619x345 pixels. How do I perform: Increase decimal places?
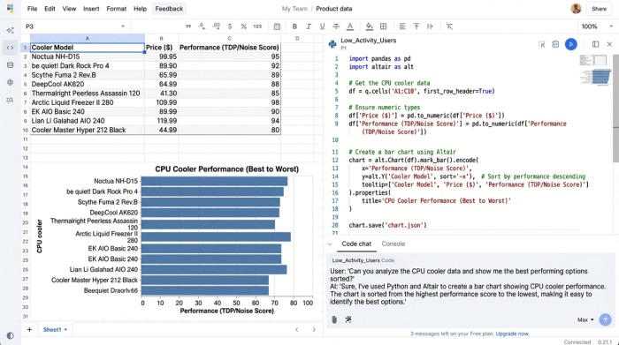coord(216,26)
